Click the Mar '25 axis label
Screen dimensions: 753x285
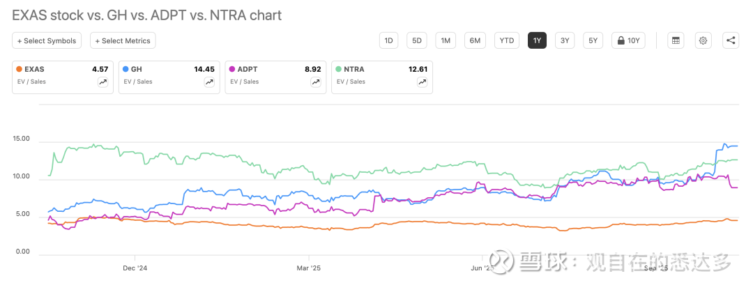308,268
